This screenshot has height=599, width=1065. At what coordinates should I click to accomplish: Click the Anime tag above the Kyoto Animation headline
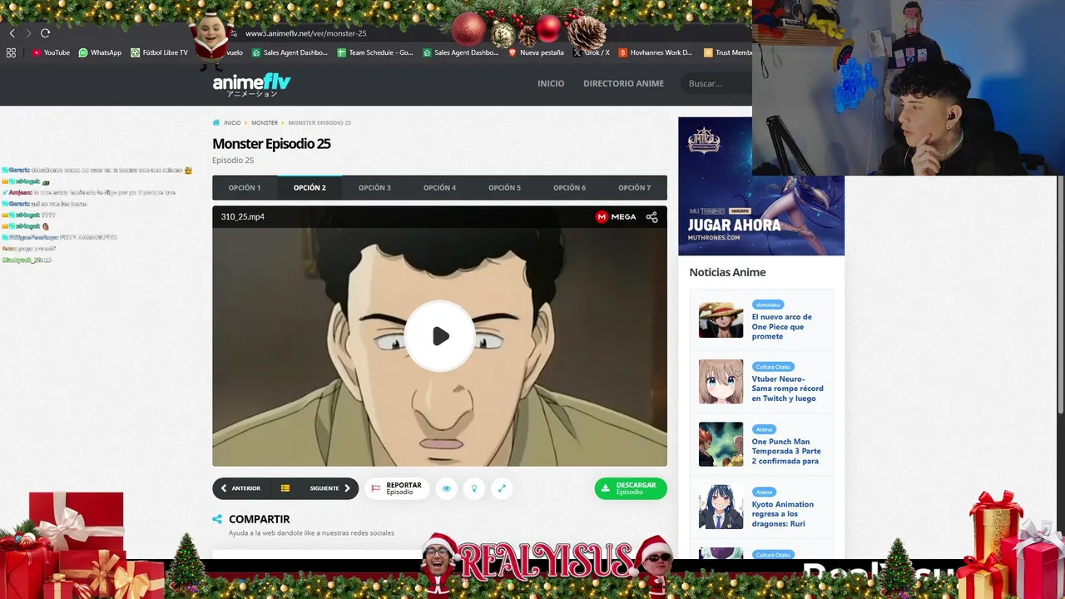(764, 492)
